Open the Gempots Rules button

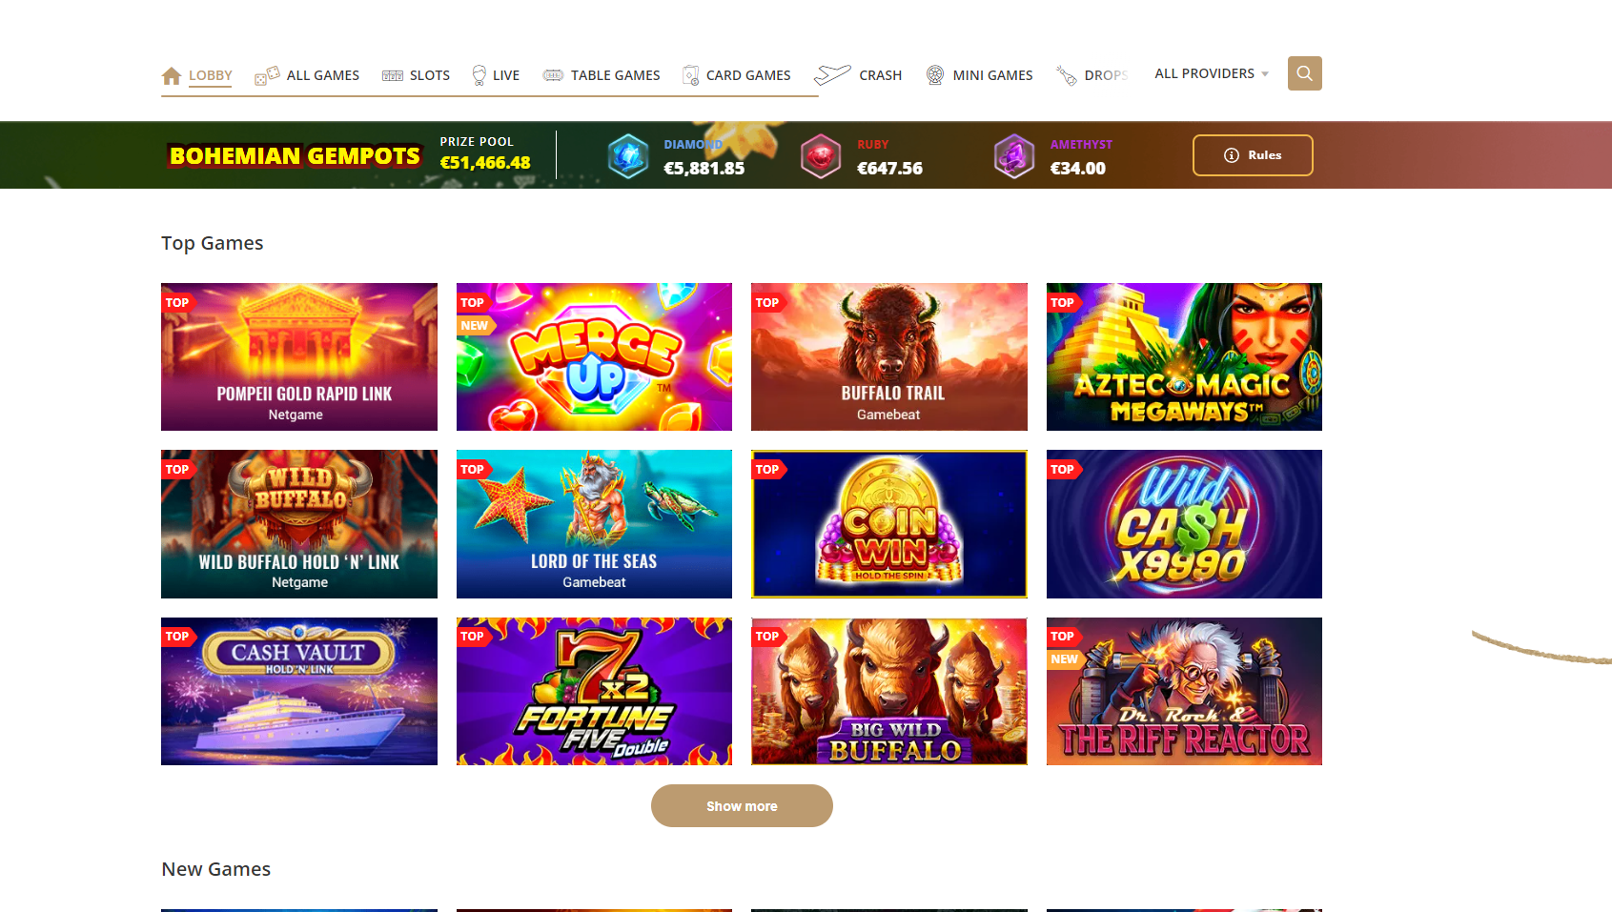1253,155
